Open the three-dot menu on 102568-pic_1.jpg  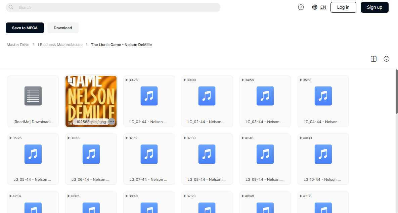pyautogui.click(x=112, y=122)
